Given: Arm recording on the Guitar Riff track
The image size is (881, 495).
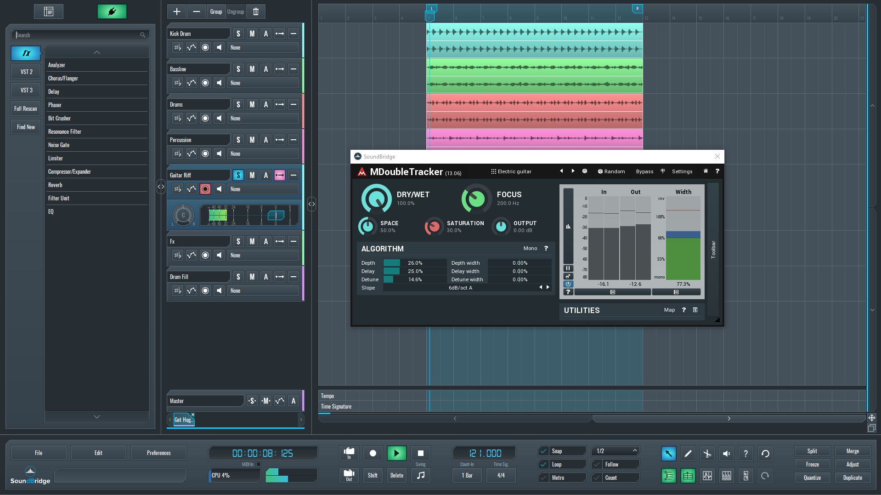Looking at the screenshot, I should [x=205, y=189].
